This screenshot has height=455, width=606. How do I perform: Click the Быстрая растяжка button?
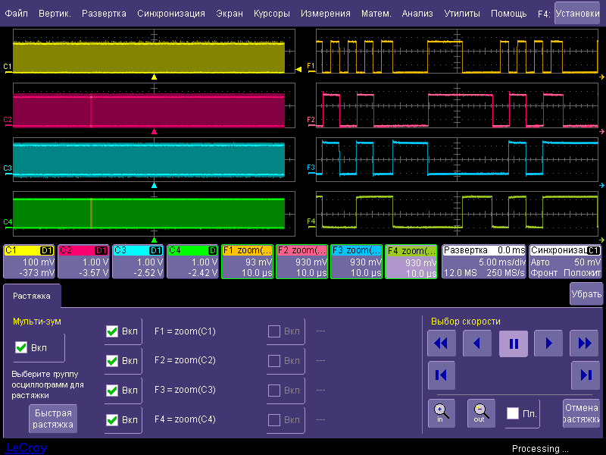(53, 419)
